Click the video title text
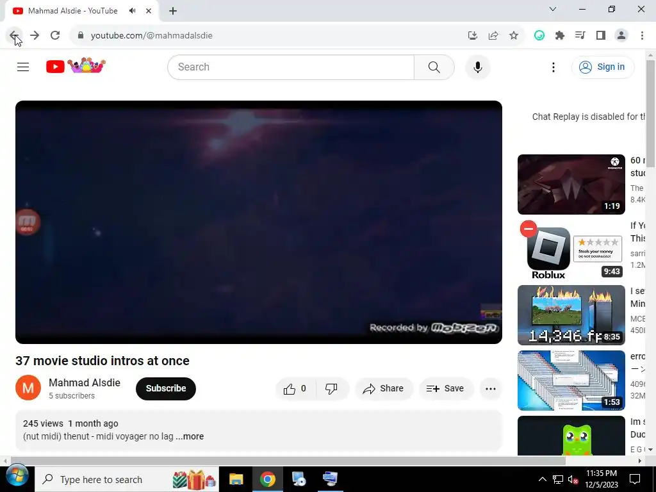This screenshot has height=492, width=656. click(x=102, y=361)
